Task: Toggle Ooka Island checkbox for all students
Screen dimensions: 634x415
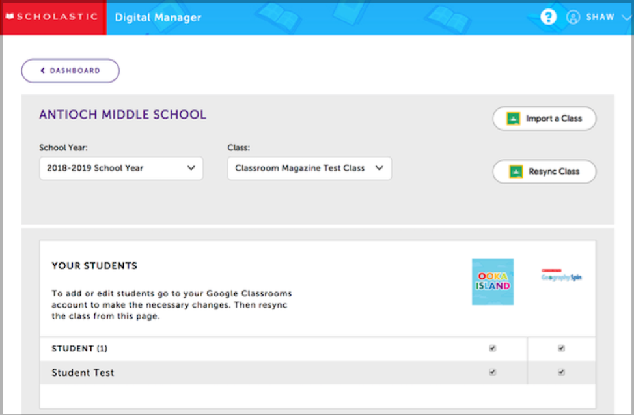Action: coord(493,349)
